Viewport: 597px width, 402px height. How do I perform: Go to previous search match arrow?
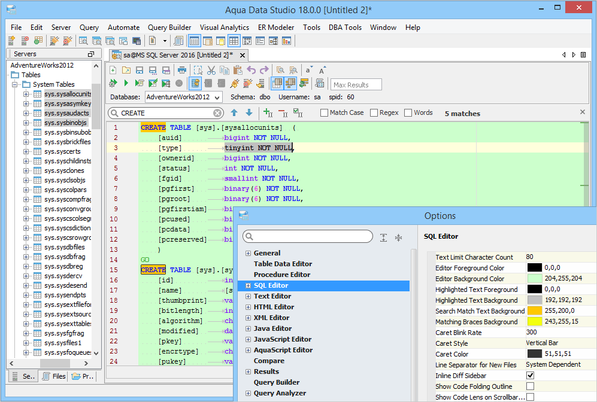click(234, 112)
